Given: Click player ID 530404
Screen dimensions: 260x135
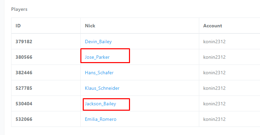Looking at the screenshot, I should pyautogui.click(x=24, y=104).
